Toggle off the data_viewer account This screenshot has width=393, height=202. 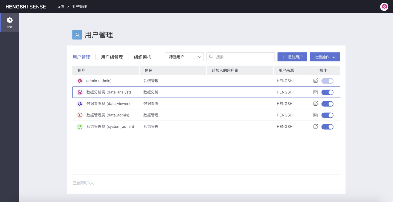coord(327,104)
